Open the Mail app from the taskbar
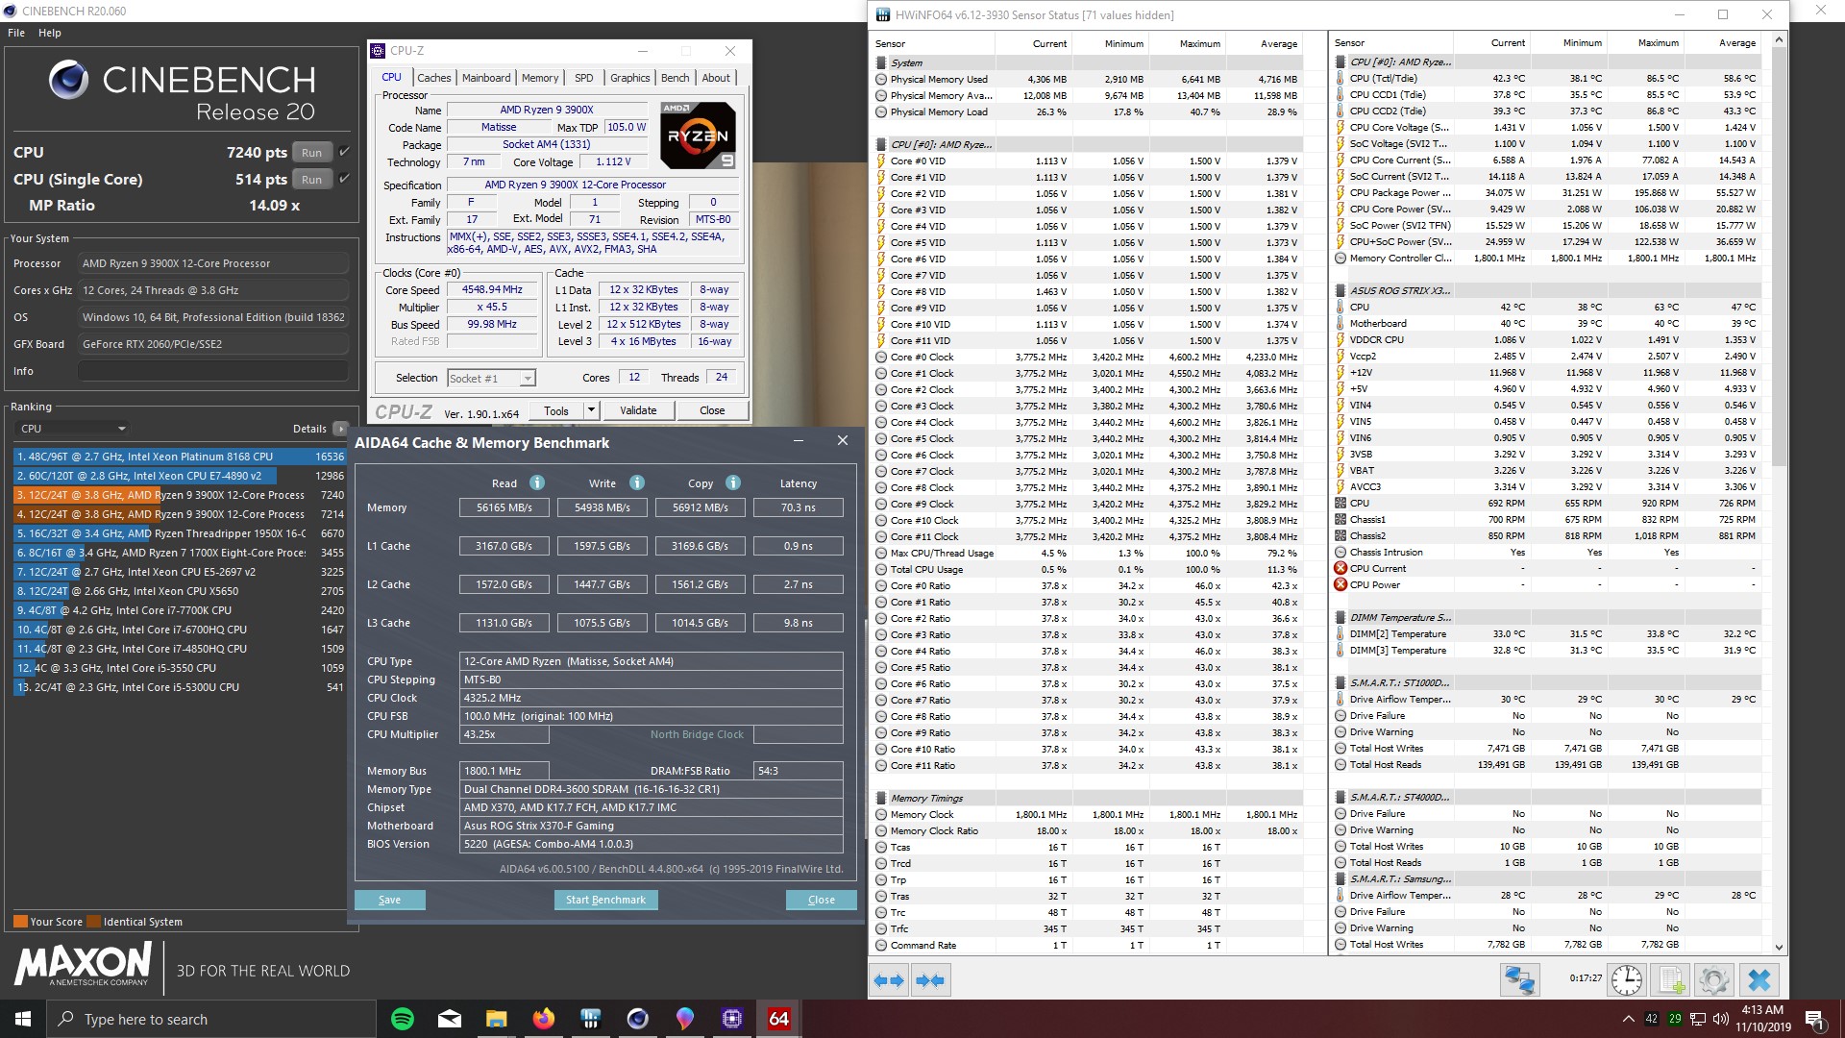 coord(450,1019)
